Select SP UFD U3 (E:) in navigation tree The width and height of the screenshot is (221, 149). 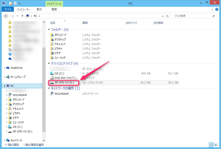click(22, 131)
